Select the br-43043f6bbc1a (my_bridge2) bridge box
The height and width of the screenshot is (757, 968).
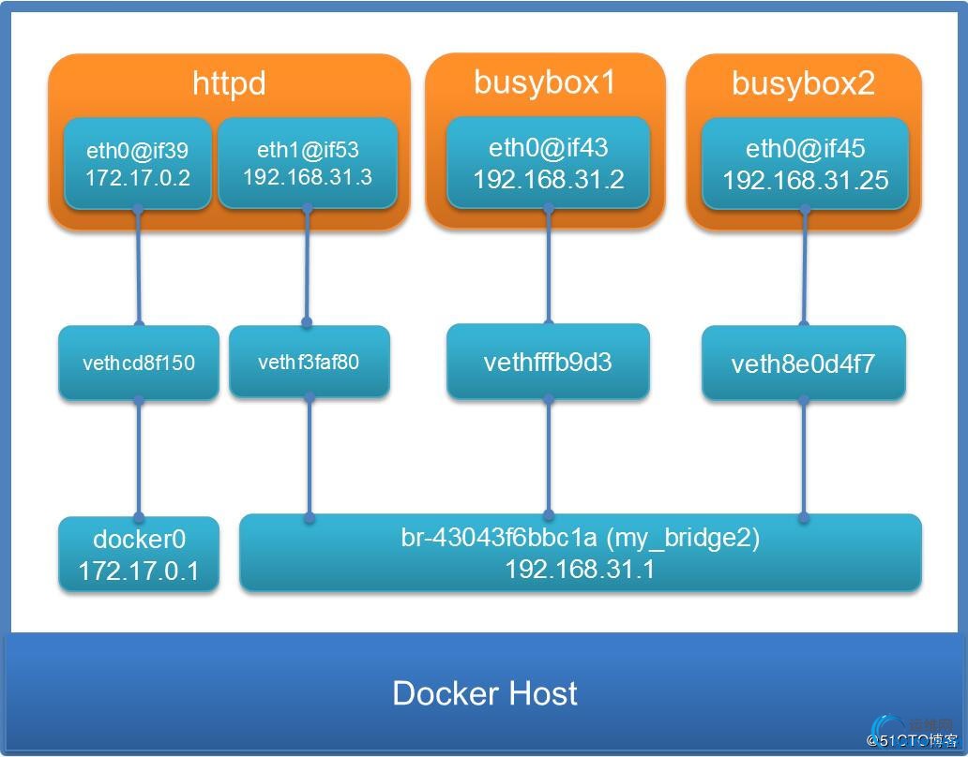pos(581,553)
